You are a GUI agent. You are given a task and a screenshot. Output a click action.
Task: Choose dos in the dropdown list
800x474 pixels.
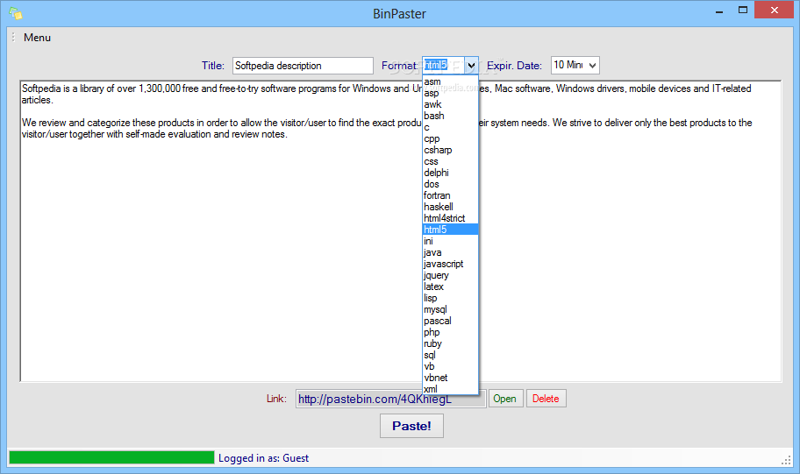point(450,184)
